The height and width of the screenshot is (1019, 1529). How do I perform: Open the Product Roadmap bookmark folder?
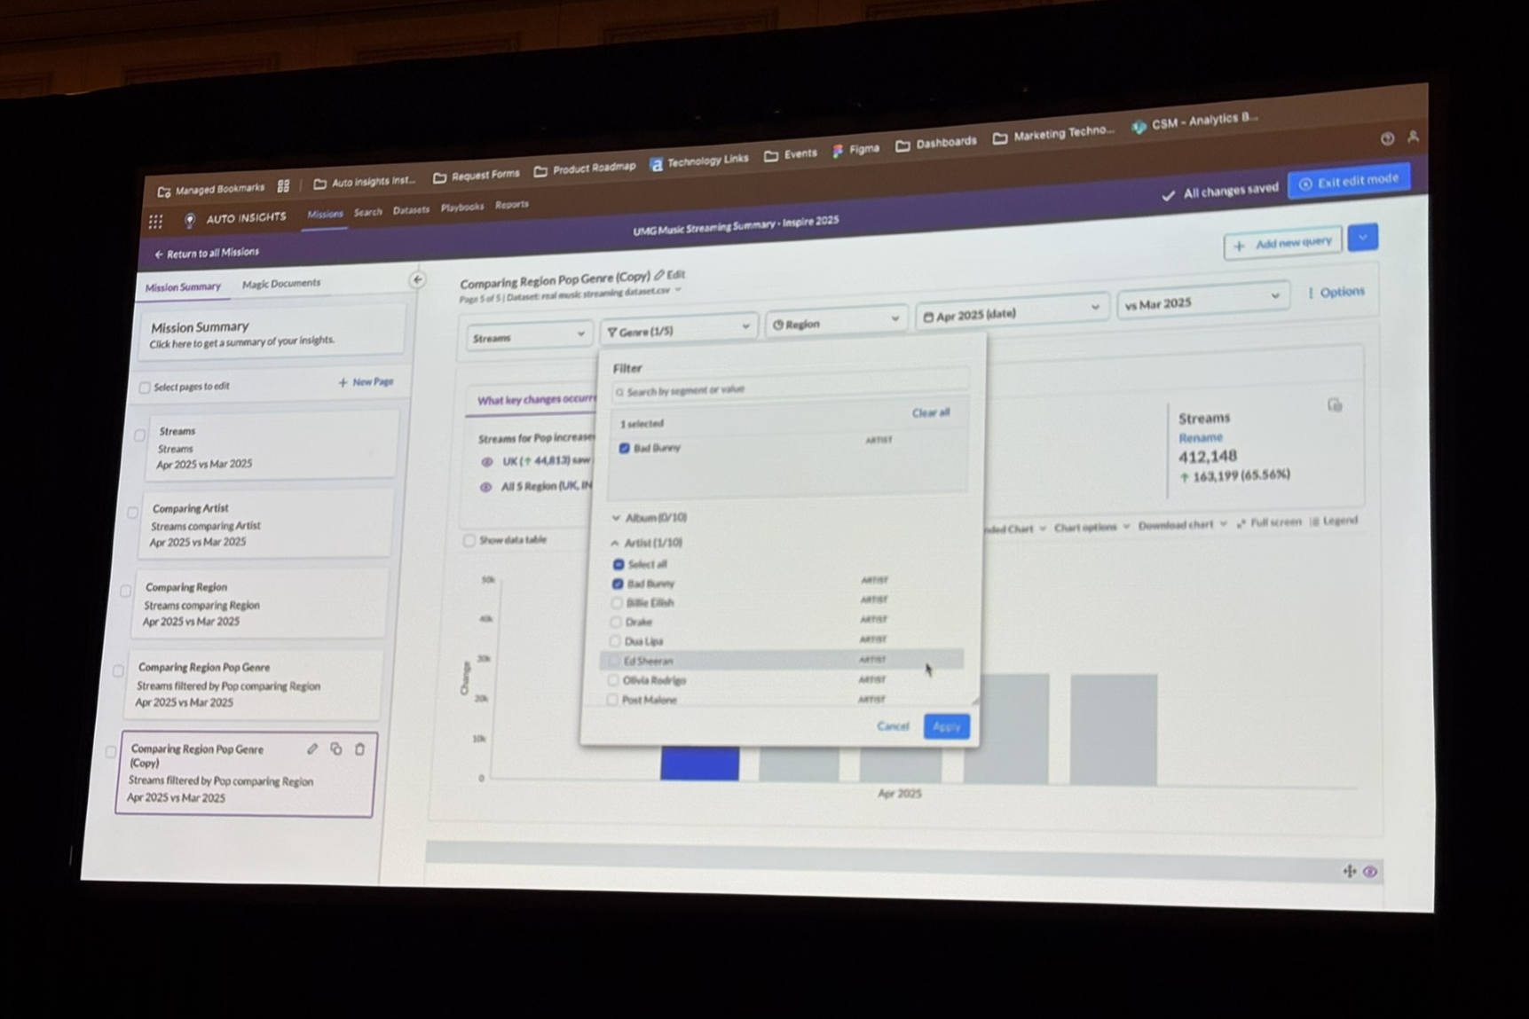click(x=585, y=169)
